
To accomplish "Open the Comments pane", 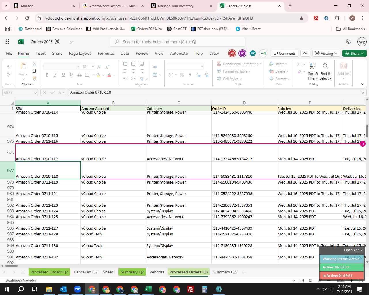I will point(285,53).
